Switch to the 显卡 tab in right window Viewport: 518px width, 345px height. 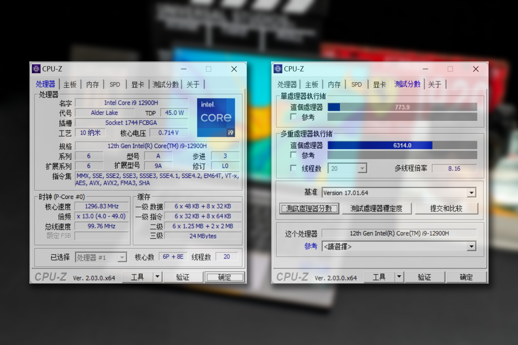[379, 84]
